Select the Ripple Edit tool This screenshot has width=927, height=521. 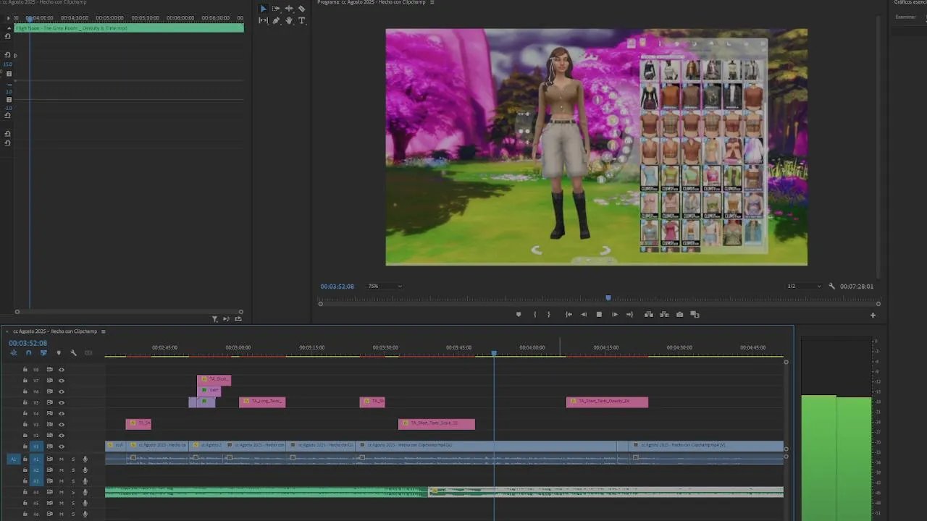(x=289, y=9)
